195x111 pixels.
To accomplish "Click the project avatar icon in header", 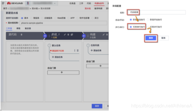I will point(28,3).
